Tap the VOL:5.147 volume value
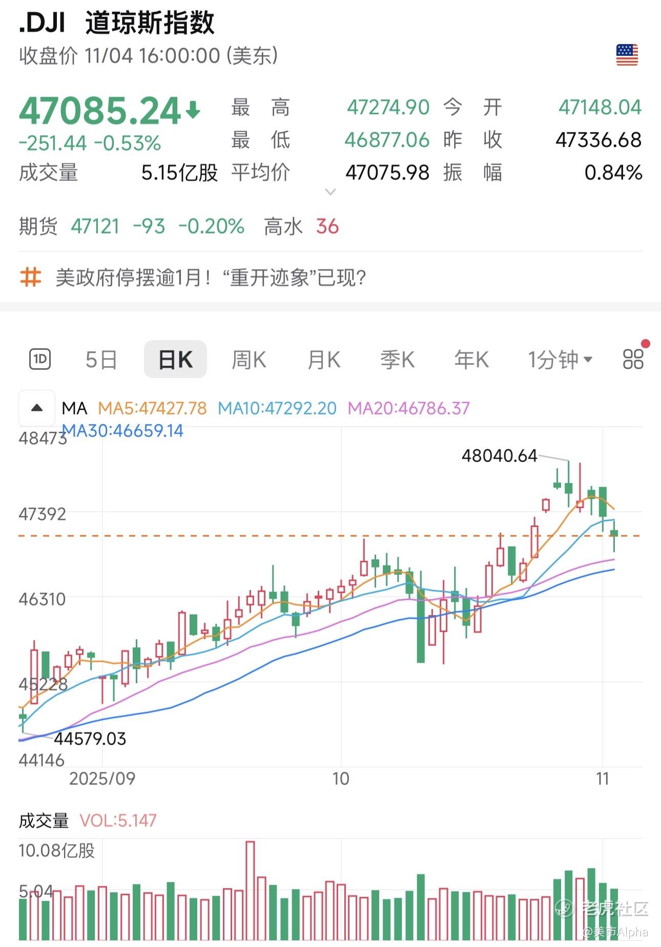 pyautogui.click(x=118, y=820)
